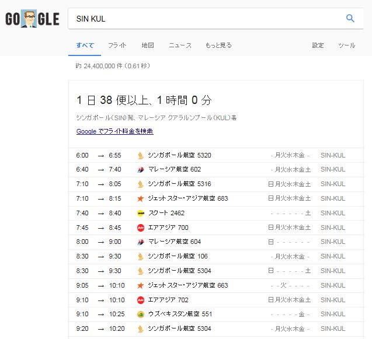
Task: Click 日 day marker on マレーシア航空 604 row
Action: [271, 242]
